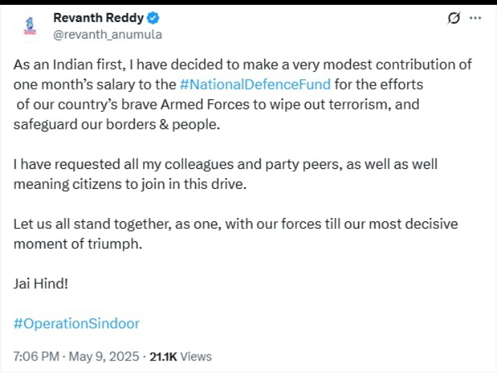
Task: Open the three-dot more options menu
Action: (x=475, y=19)
